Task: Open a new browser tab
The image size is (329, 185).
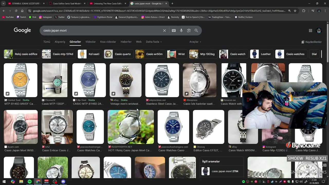Action: (172, 4)
